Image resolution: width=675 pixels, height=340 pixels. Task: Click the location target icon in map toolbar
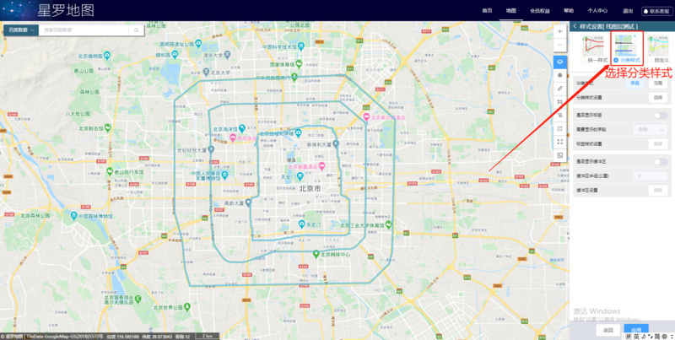point(559,75)
